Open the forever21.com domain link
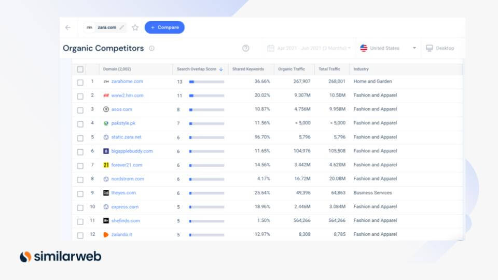 point(127,165)
